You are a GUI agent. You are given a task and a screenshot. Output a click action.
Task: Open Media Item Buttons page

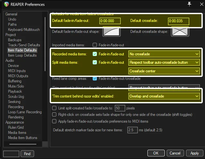pyautogui.click(x=23, y=138)
